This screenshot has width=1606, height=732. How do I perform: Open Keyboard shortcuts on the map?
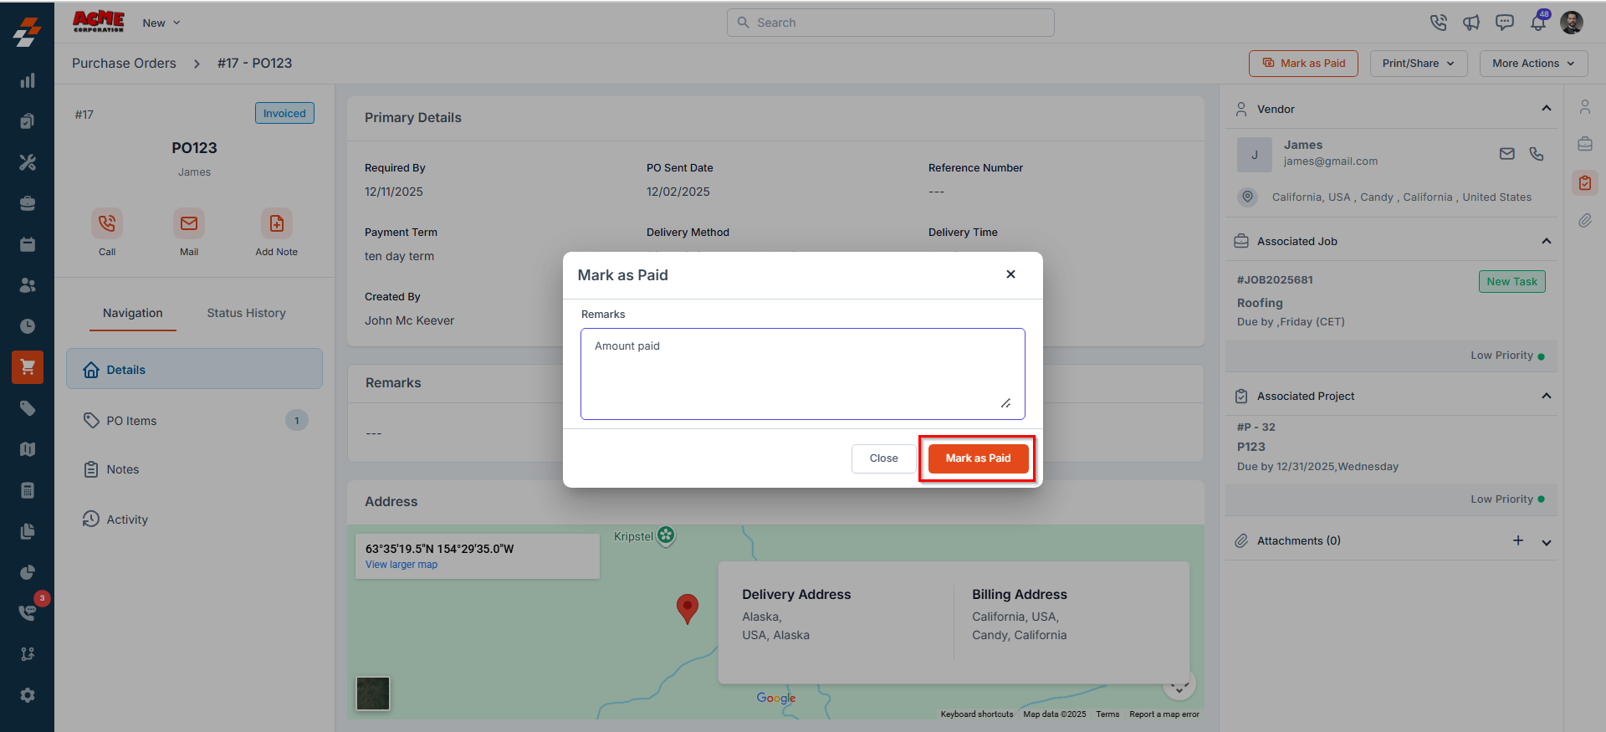tap(977, 714)
